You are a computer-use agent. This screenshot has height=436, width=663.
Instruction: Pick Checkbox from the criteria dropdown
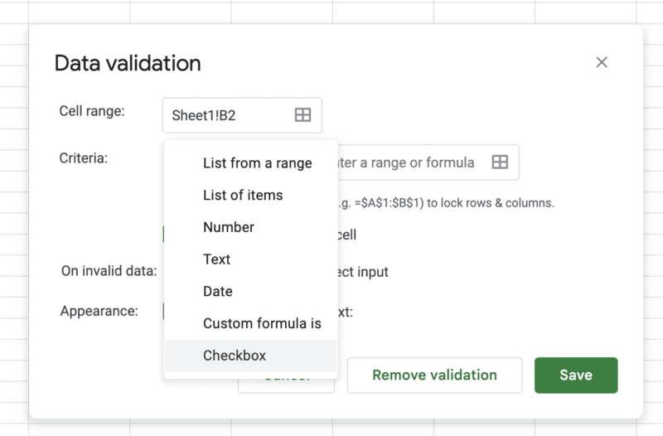point(235,356)
